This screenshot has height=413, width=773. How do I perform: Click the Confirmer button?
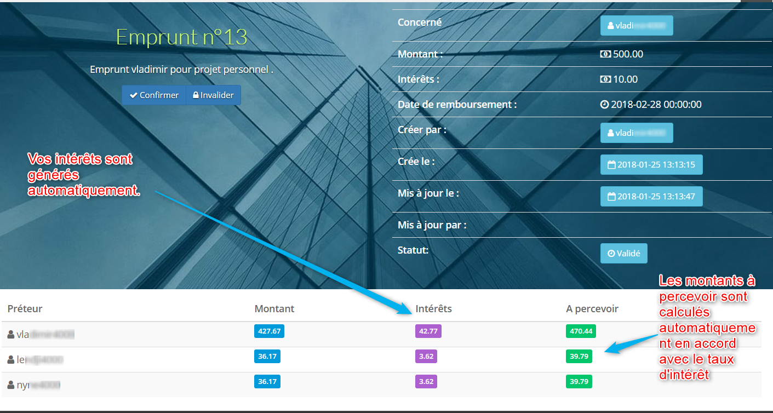pos(154,95)
